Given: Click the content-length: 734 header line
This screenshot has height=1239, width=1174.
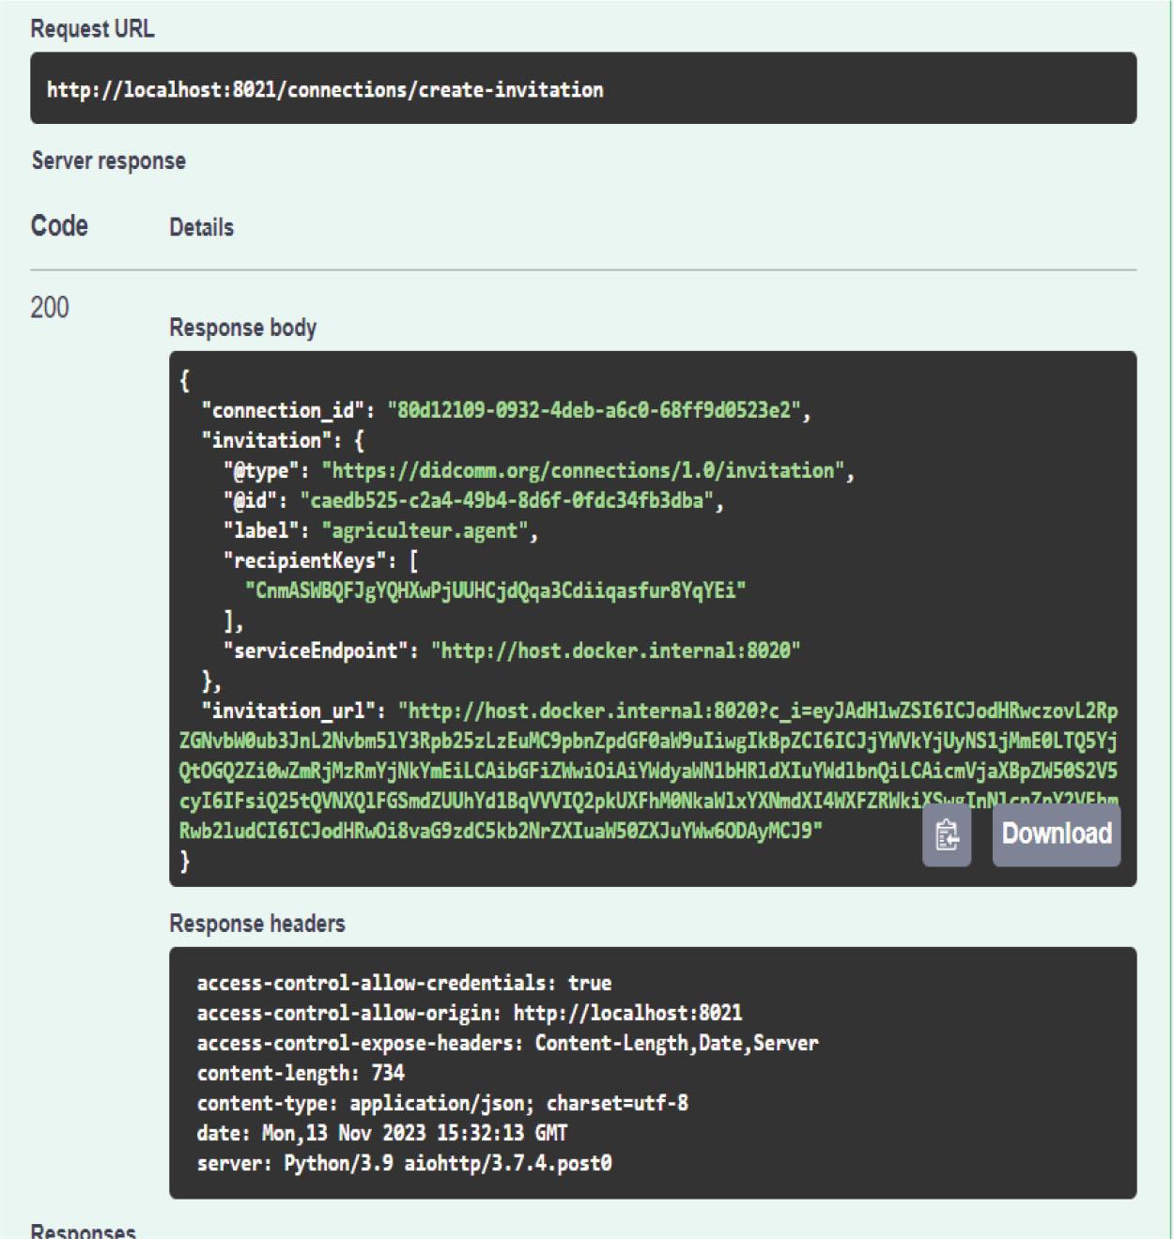Looking at the screenshot, I should tap(301, 1073).
